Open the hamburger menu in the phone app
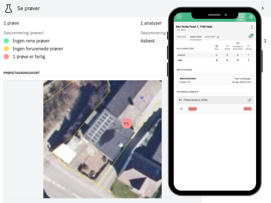The image size is (271, 203). [179, 17]
